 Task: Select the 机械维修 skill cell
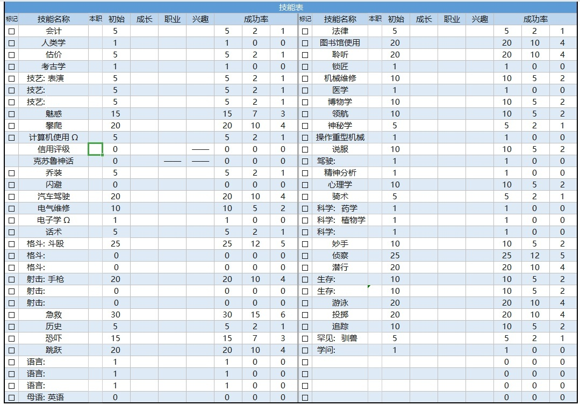(340, 78)
